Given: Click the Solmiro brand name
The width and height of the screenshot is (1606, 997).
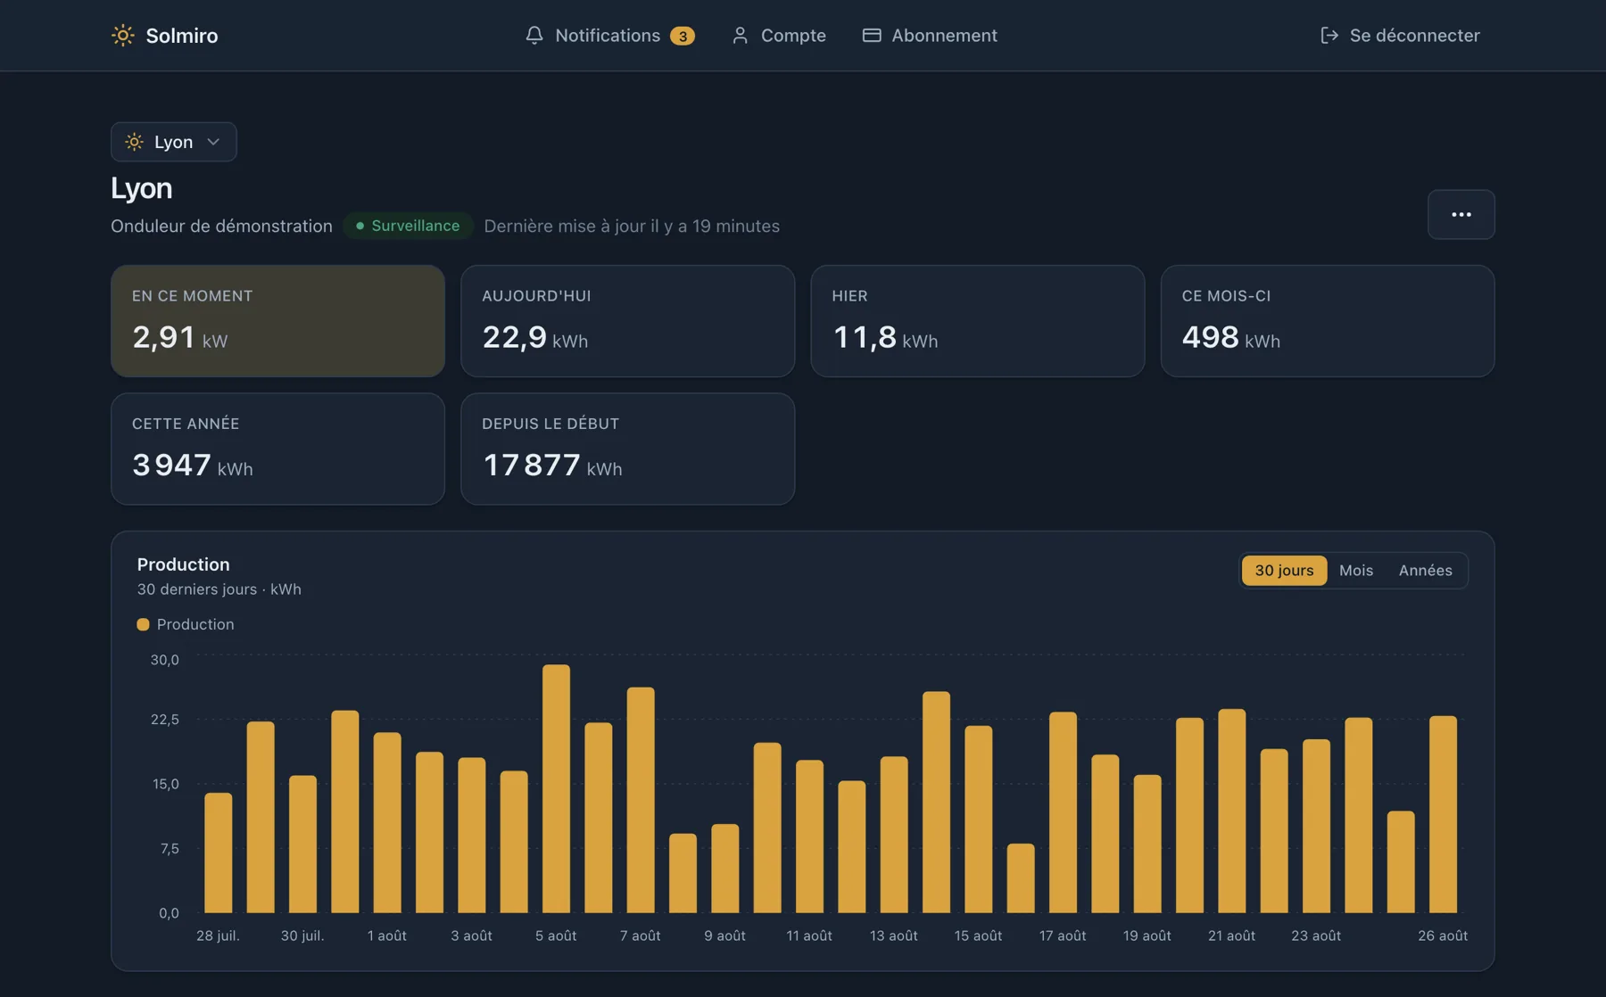Looking at the screenshot, I should 182,35.
